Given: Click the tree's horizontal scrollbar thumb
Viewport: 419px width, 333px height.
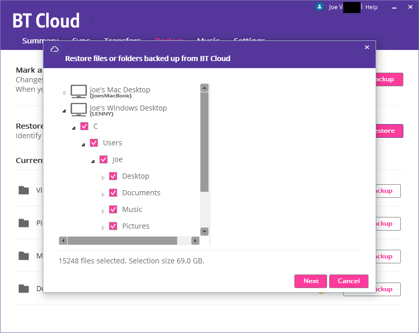Looking at the screenshot, I should click(122, 241).
